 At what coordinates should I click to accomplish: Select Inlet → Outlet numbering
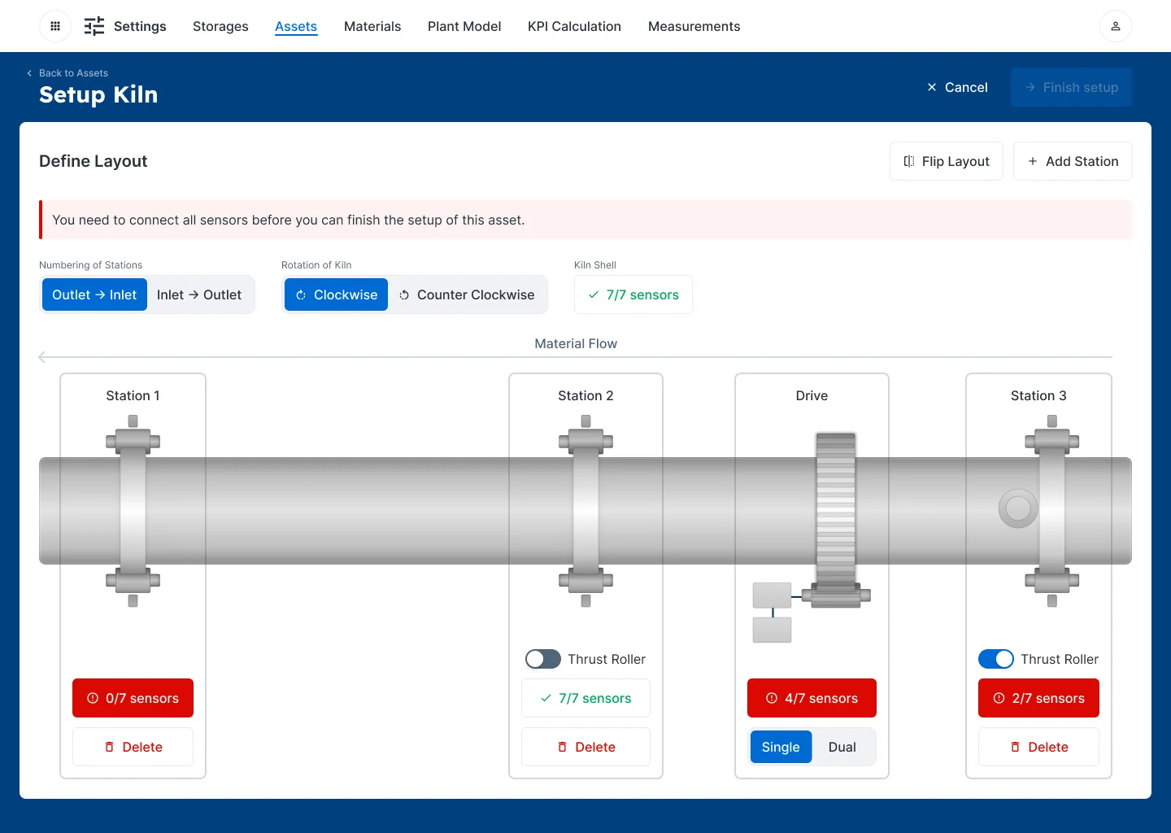199,294
